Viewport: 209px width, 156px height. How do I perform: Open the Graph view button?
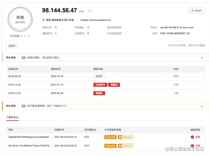click(x=196, y=11)
